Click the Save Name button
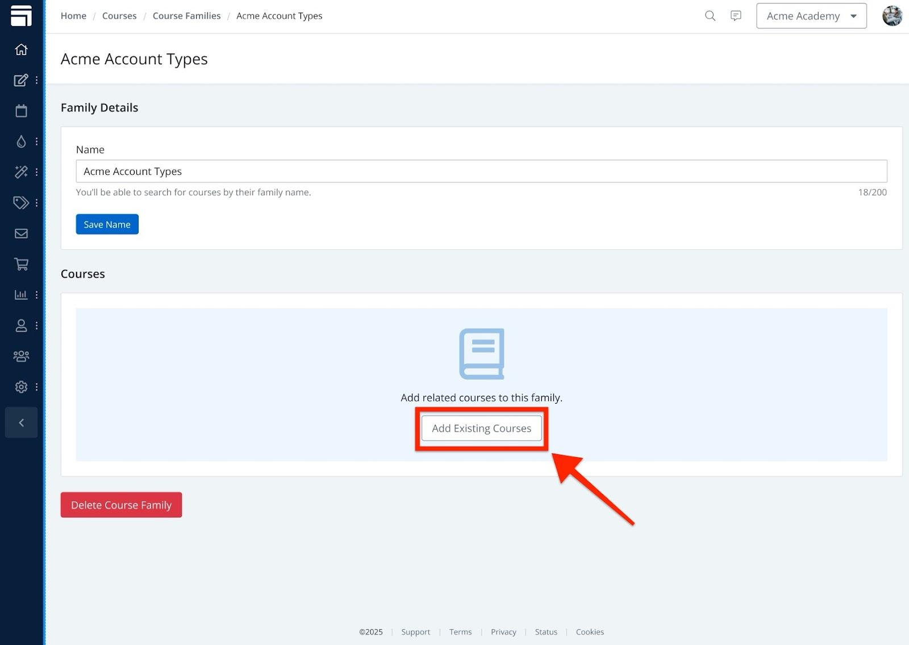This screenshot has width=909, height=645. point(107,224)
